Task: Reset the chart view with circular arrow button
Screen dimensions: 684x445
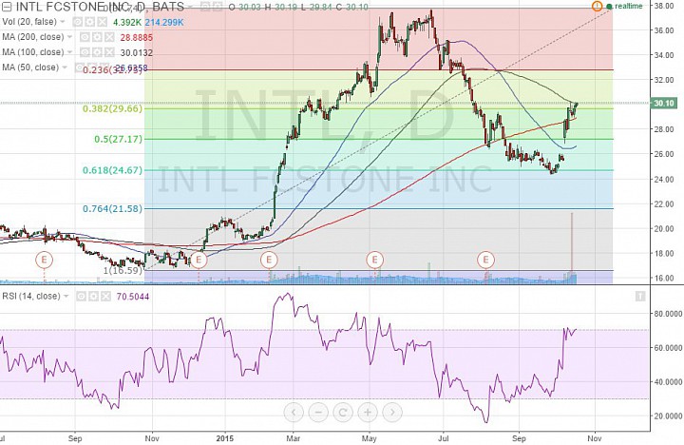Action: point(343,413)
